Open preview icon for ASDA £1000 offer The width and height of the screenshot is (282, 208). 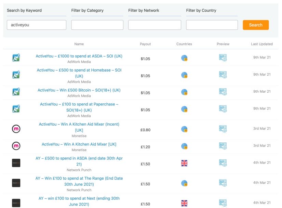click(223, 58)
